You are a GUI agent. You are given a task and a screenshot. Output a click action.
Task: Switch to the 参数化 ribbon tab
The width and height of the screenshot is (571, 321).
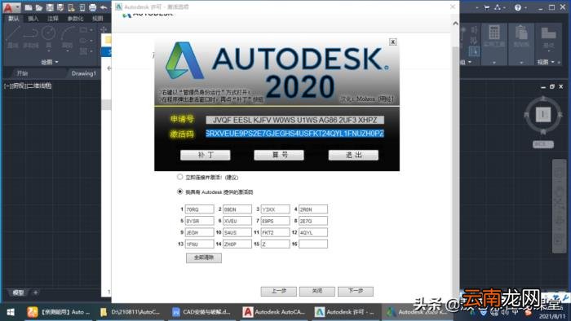point(75,19)
